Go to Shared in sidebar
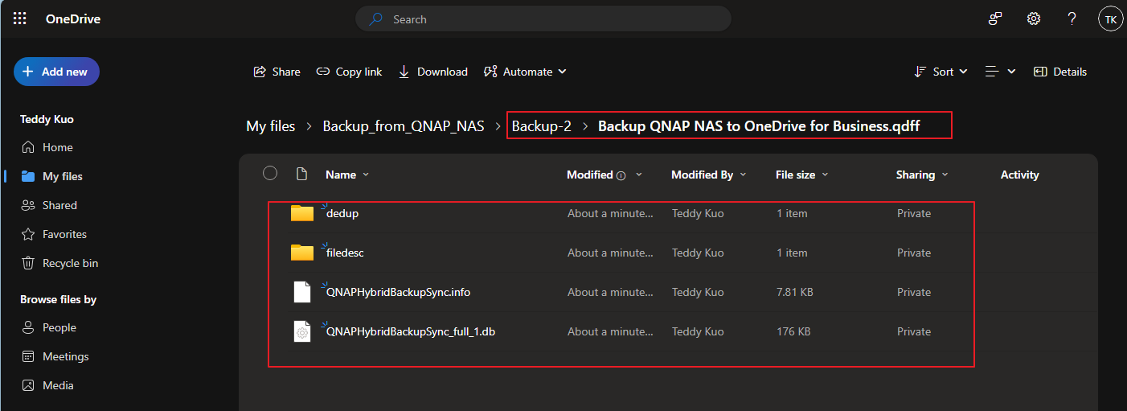1127x411 pixels. coord(59,205)
